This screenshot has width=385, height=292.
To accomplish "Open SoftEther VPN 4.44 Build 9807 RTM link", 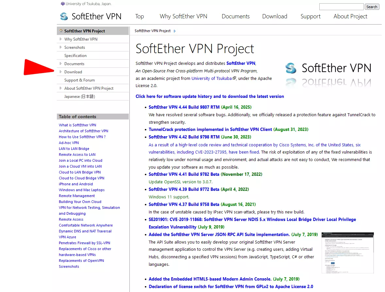I will 184,107.
